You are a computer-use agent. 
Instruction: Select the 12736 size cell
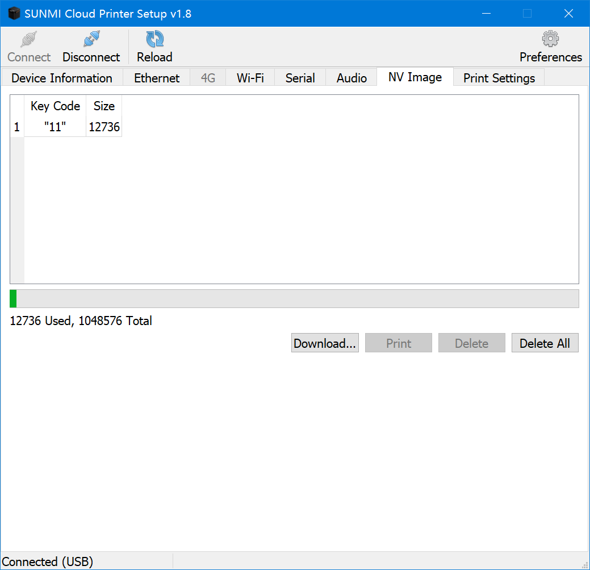pos(104,127)
